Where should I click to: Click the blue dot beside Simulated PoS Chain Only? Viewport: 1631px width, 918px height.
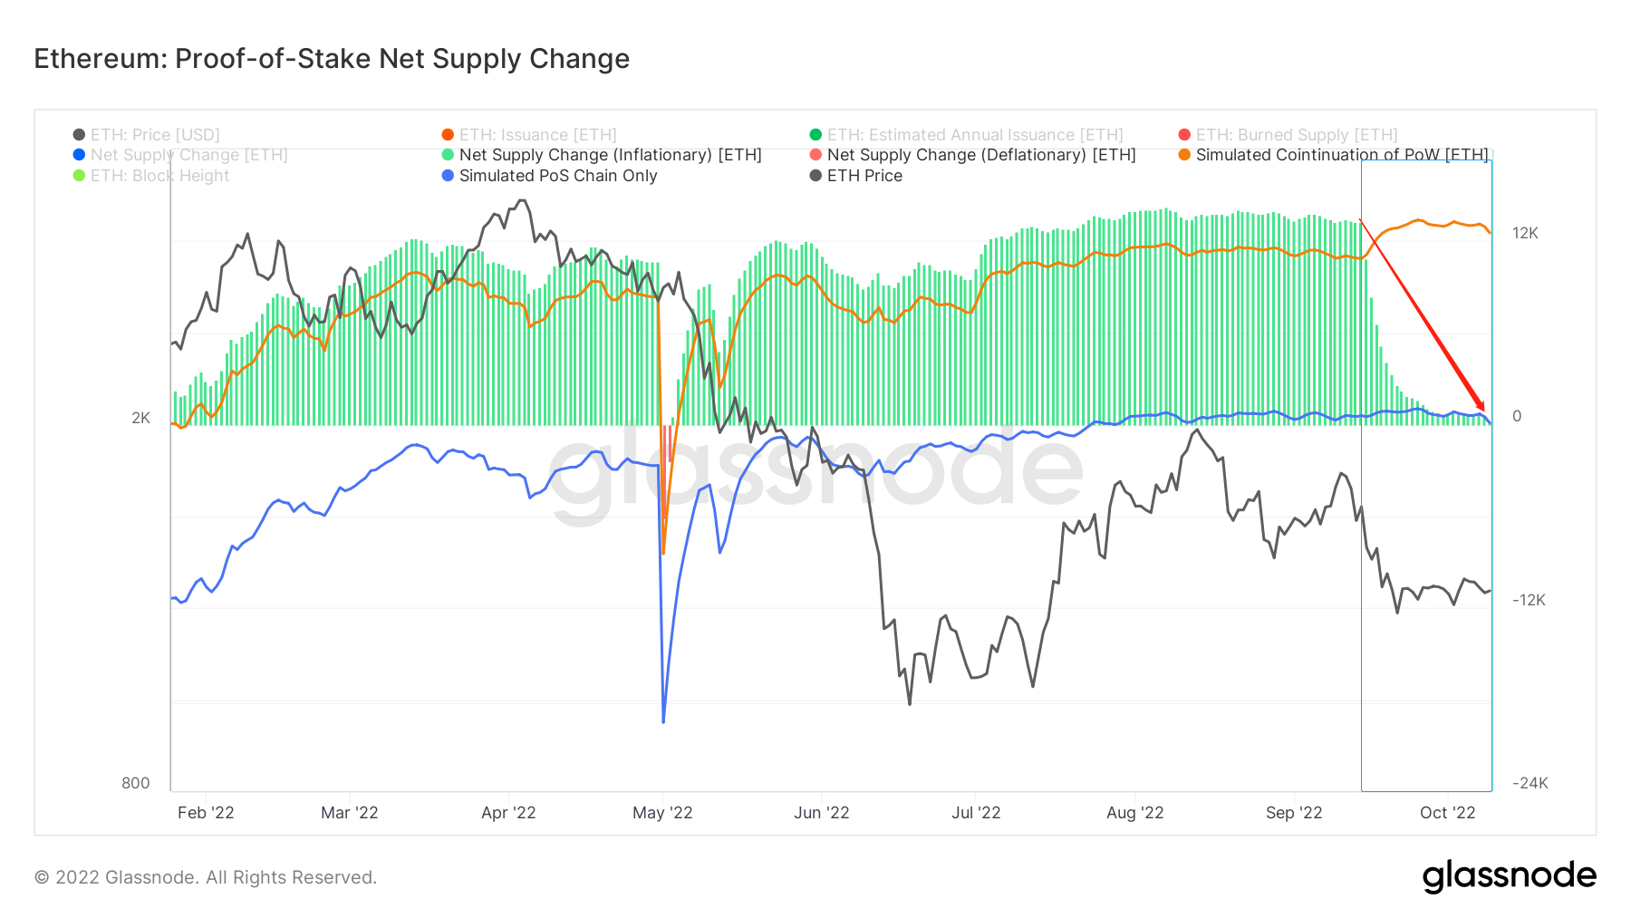click(x=448, y=176)
